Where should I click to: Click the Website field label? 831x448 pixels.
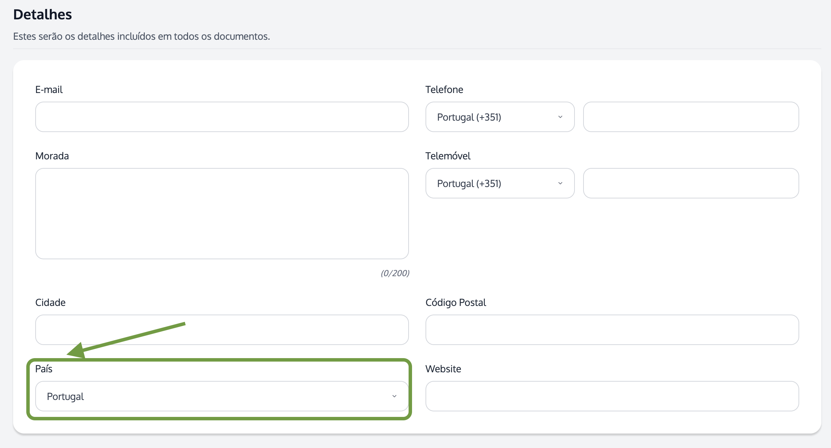[x=443, y=369]
